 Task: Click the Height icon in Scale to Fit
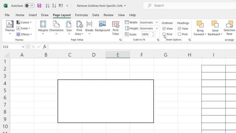127,28
